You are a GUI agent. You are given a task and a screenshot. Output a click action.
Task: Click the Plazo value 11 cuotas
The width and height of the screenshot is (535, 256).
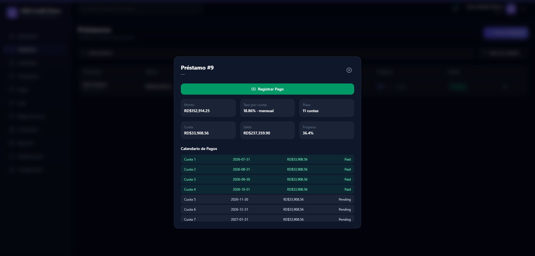(310, 111)
